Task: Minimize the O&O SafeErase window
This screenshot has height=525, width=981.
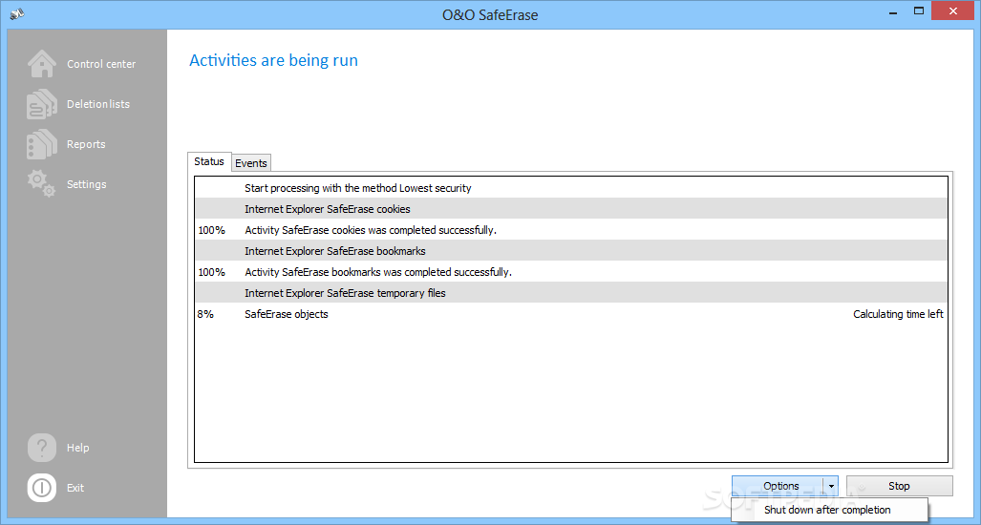Action: [x=891, y=11]
